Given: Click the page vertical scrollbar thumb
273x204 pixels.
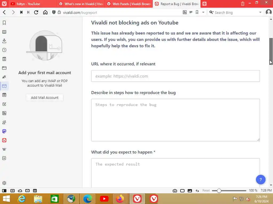Looking at the screenshot, I should [271, 51].
